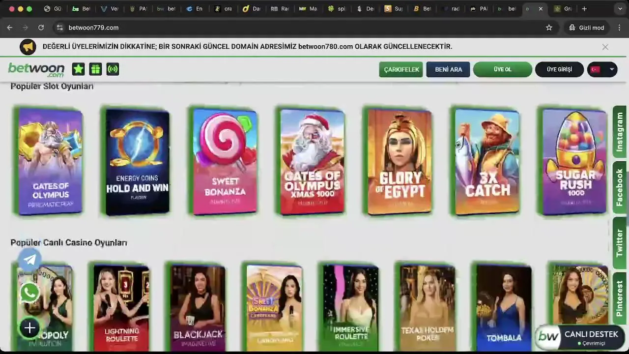This screenshot has height=354, width=629.
Task: Switch to the 'Ma' browser tab
Action: pos(309,9)
